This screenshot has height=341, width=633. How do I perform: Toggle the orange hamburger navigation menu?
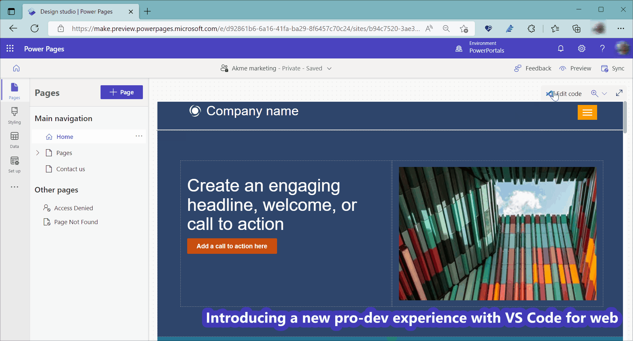point(587,112)
